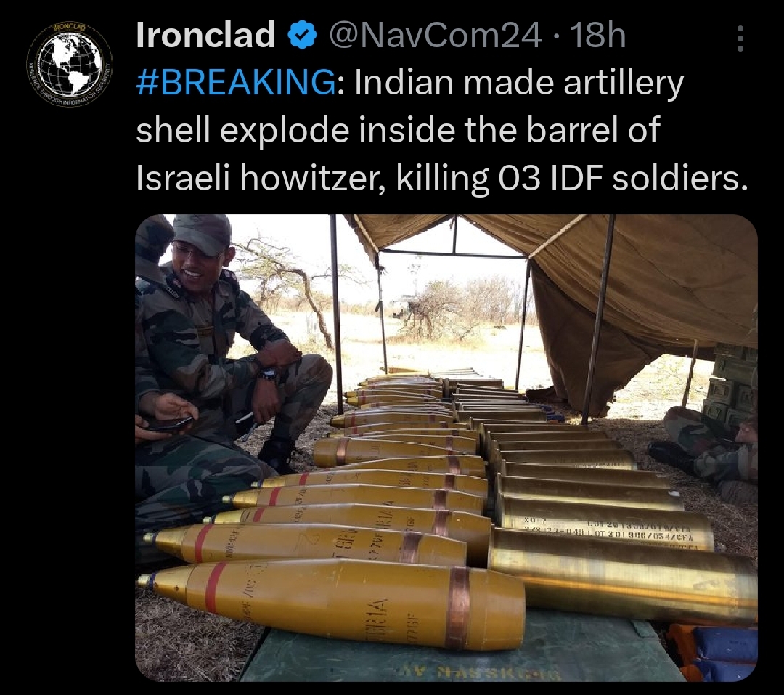Visit the @NavCom24 handle
This screenshot has width=784, height=695.
pyautogui.click(x=435, y=36)
